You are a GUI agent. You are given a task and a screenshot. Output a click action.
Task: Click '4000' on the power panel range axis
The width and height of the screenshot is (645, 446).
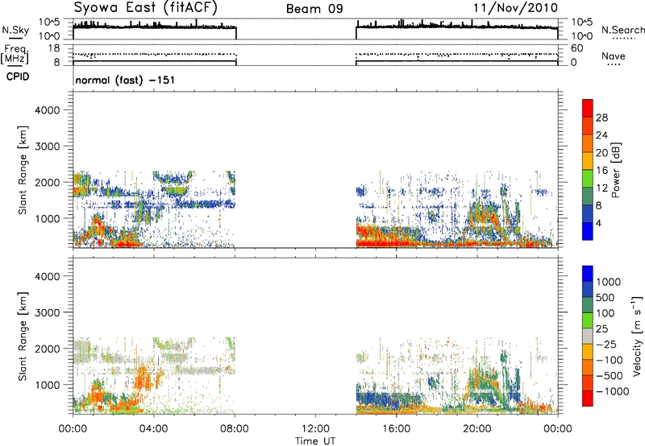pos(48,110)
